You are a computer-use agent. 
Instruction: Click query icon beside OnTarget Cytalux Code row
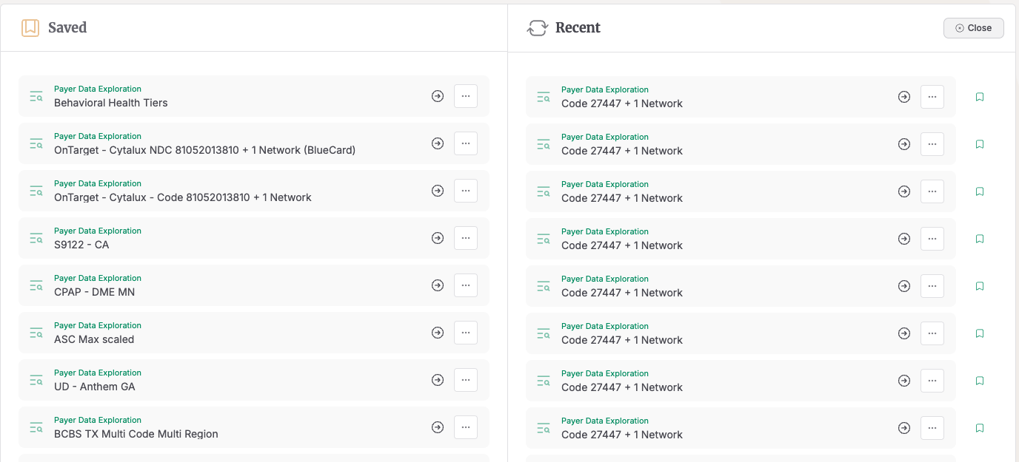click(36, 191)
